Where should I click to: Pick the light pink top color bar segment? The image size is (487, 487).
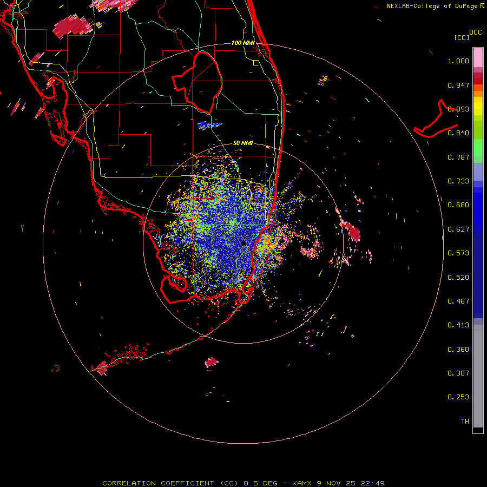click(x=478, y=58)
